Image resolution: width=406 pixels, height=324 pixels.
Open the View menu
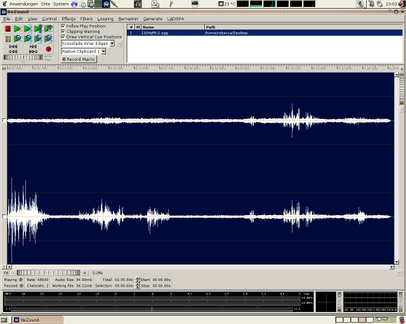32,18
